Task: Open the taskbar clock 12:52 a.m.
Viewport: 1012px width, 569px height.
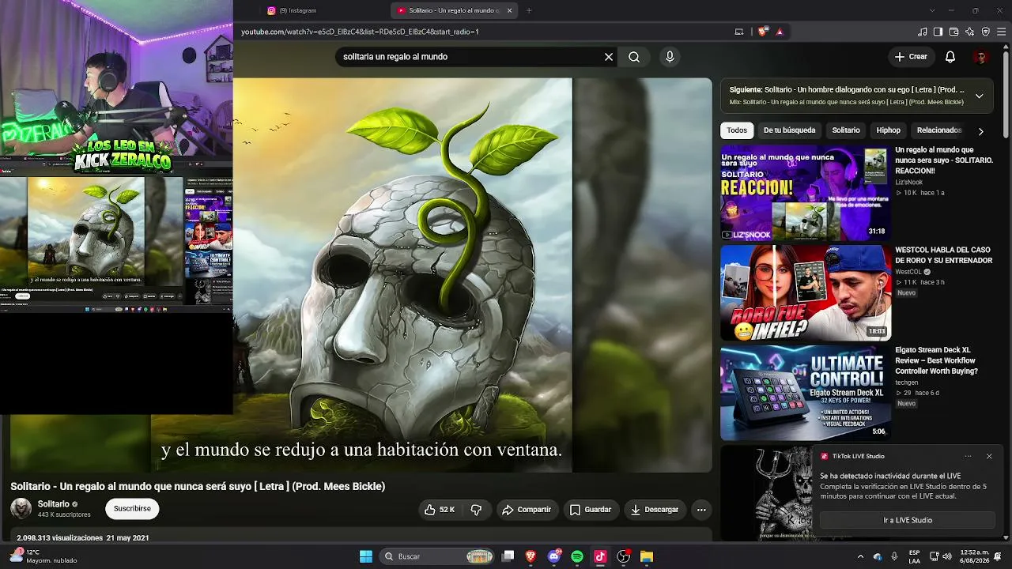Action: (973, 556)
